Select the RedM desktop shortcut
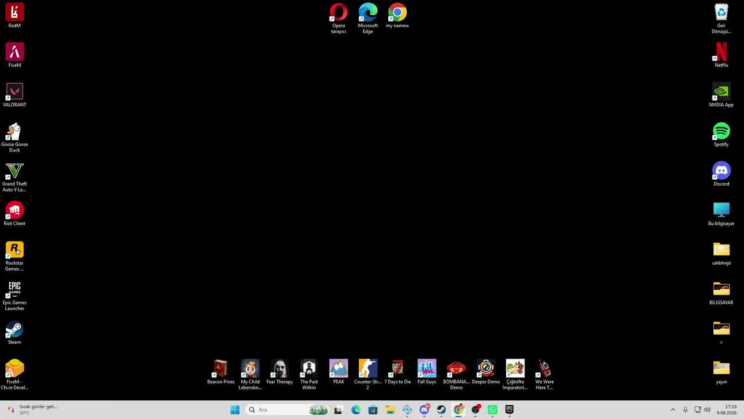The height and width of the screenshot is (419, 744). click(15, 16)
